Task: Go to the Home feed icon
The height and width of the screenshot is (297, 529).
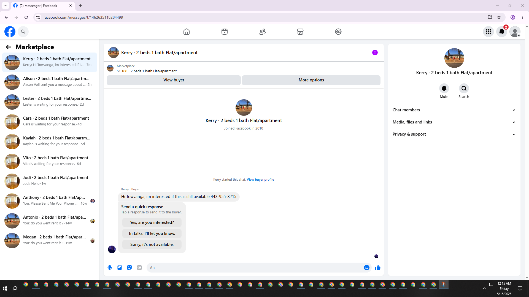Action: (187, 32)
